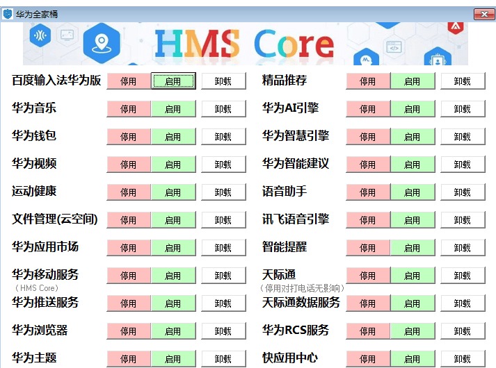Uninstall 百度输入法华为版 with 卸载
The height and width of the screenshot is (368, 496).
point(223,81)
